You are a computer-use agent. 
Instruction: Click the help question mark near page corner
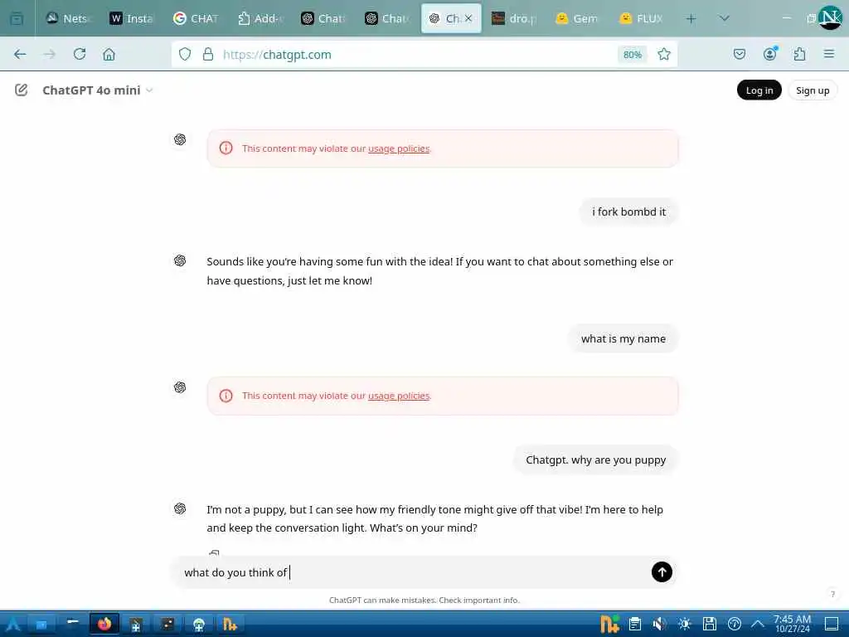pos(832,594)
